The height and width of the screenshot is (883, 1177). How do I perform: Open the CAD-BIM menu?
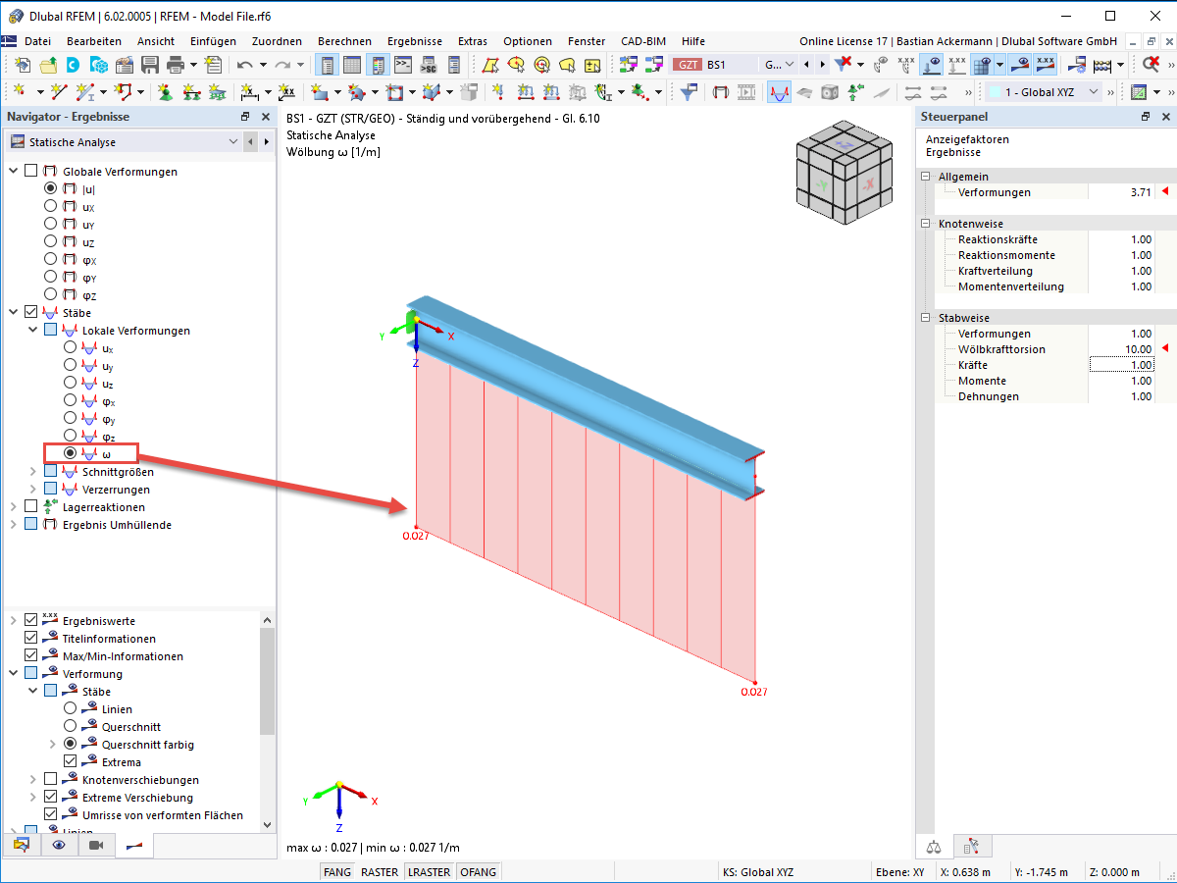coord(643,41)
